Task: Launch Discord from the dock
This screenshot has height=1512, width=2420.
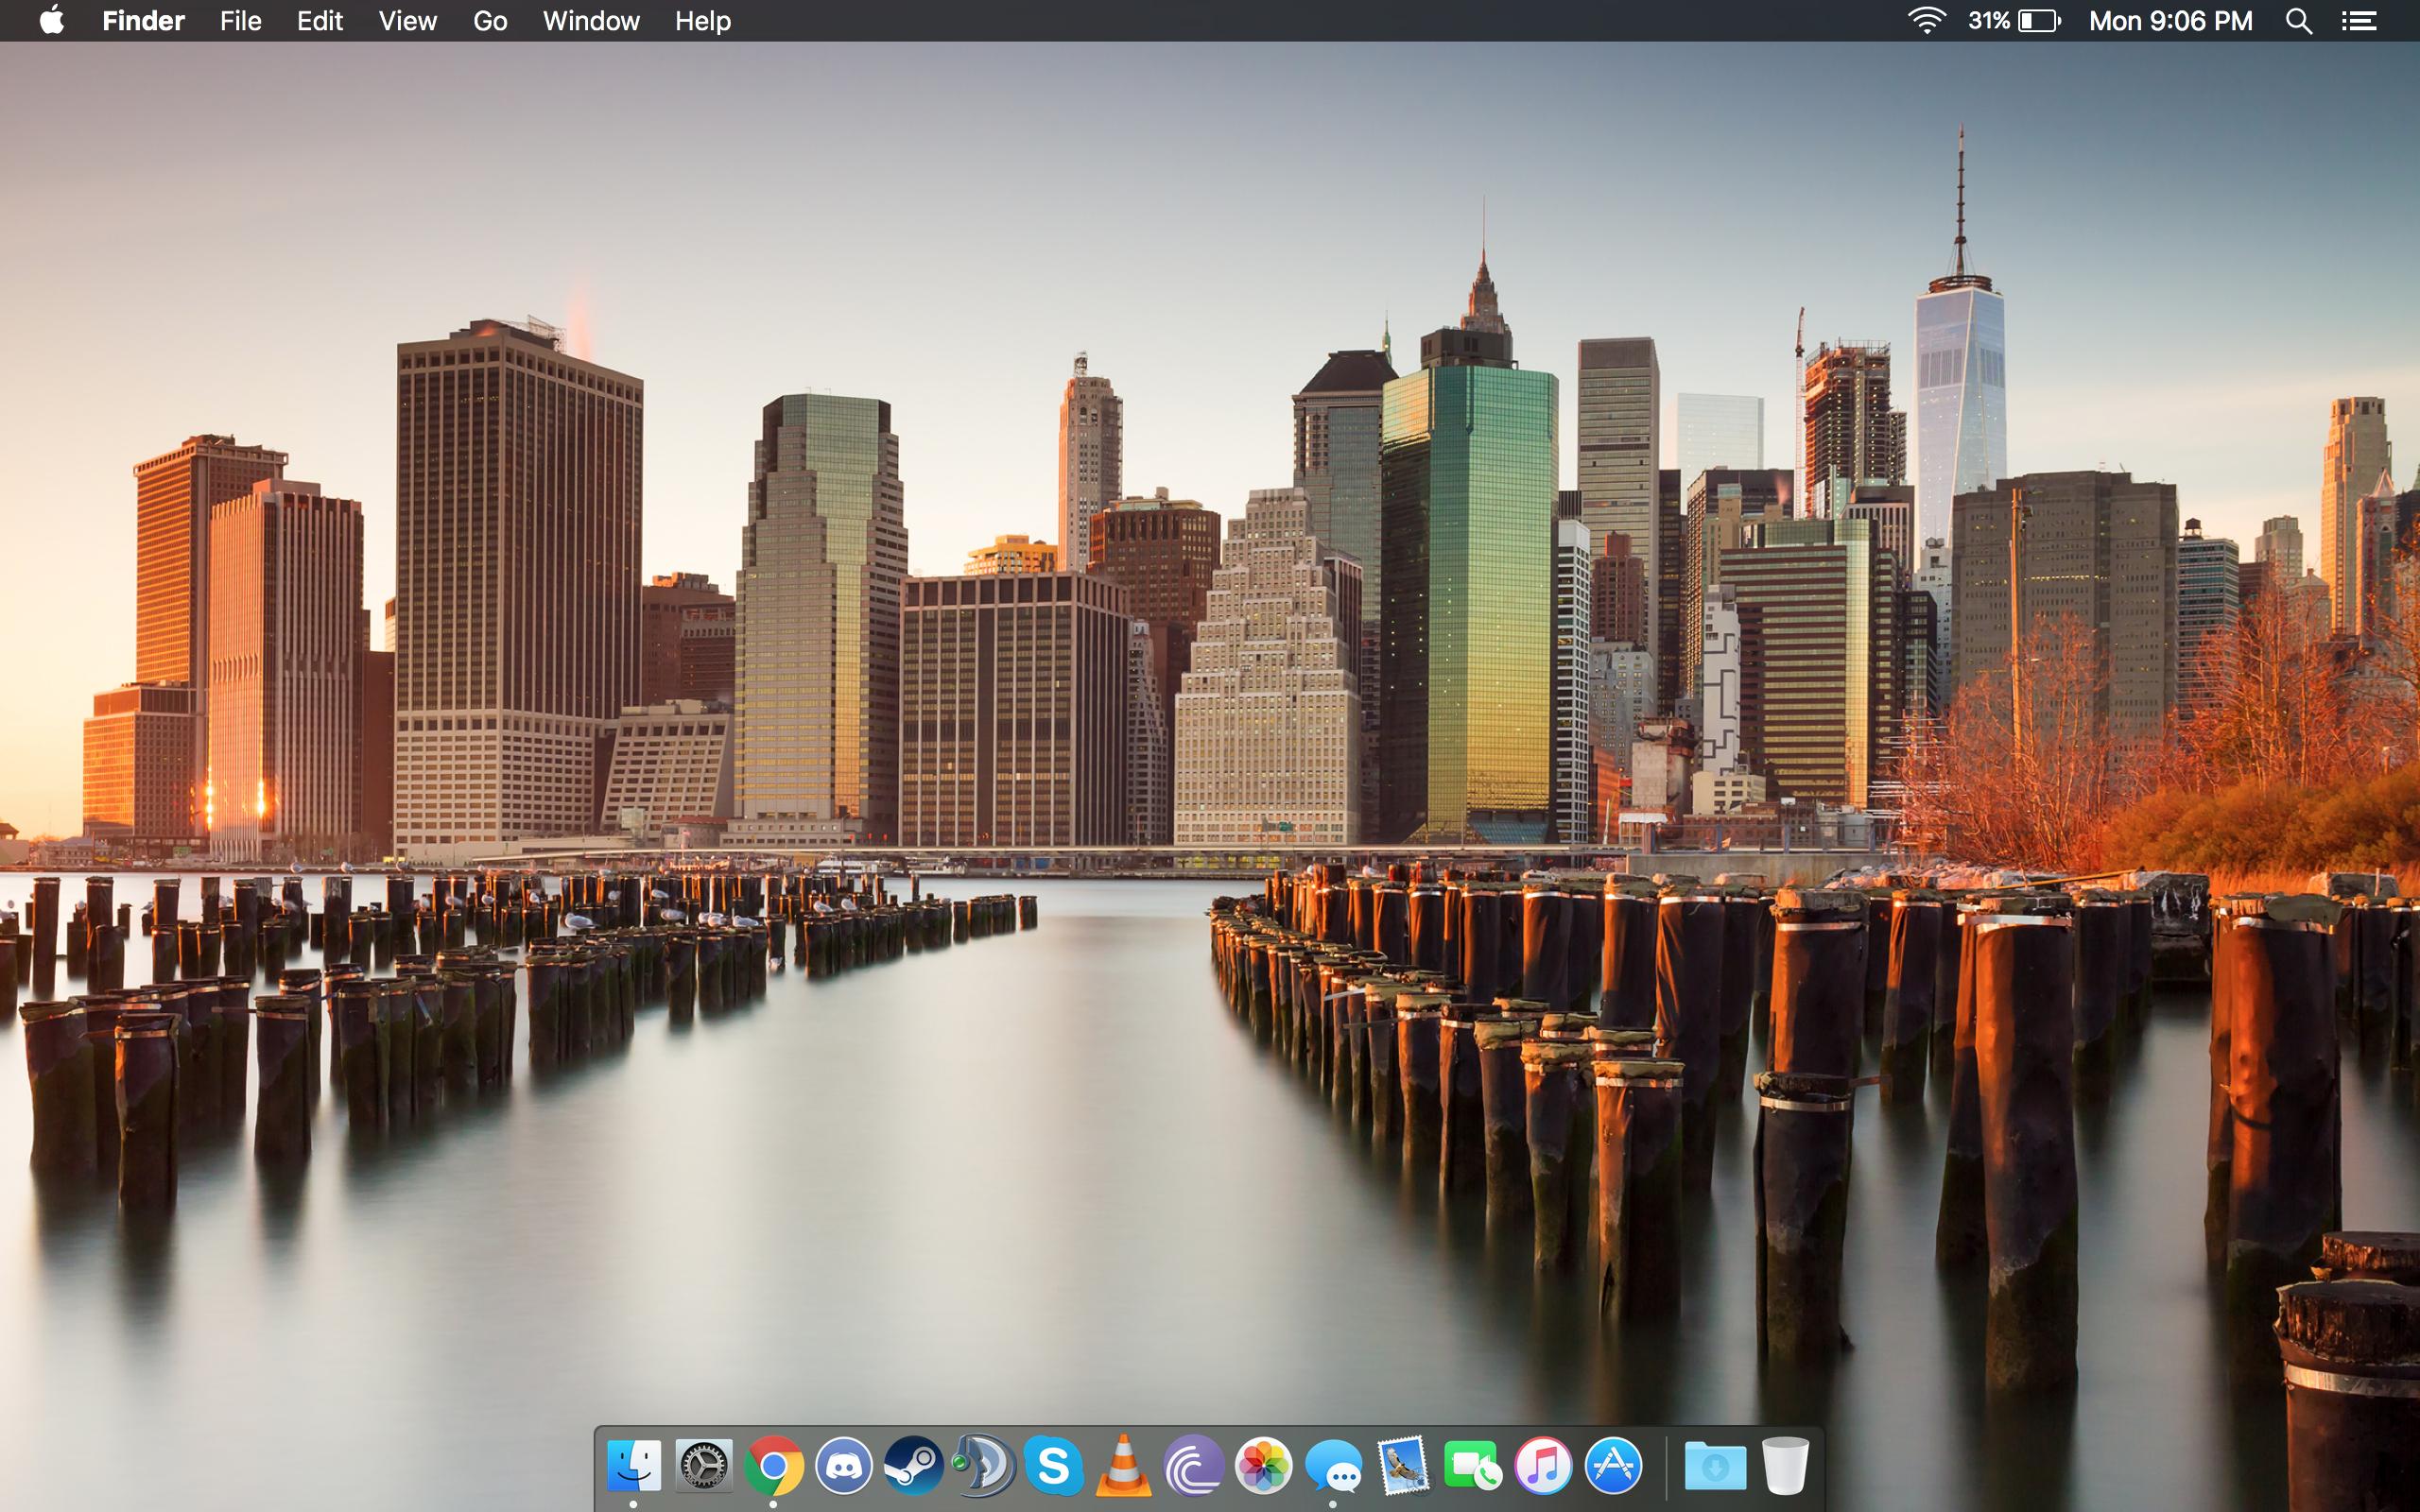Action: coord(843,1466)
